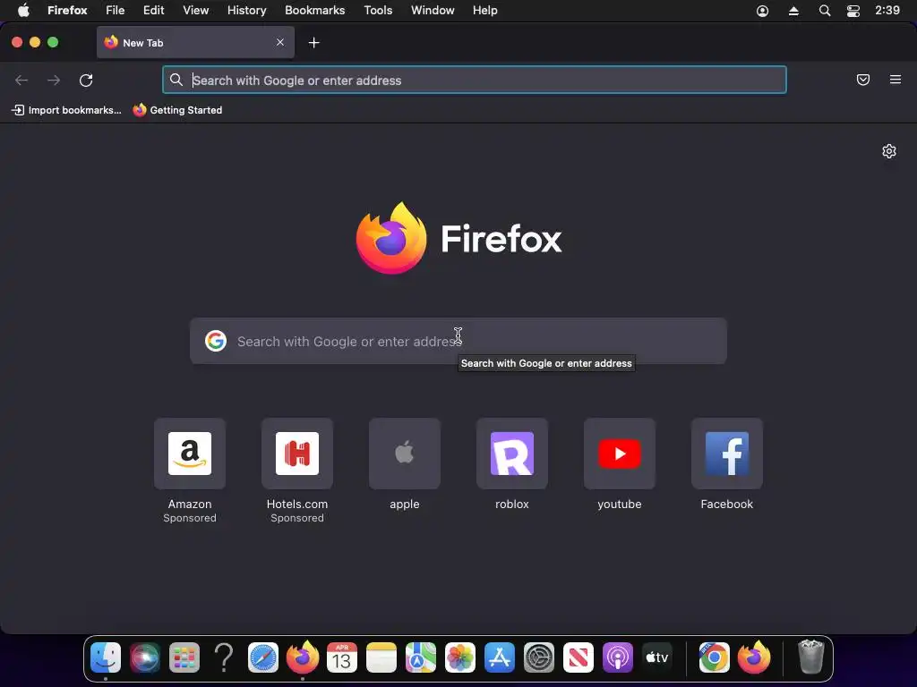Open the Apple menu

point(23,11)
